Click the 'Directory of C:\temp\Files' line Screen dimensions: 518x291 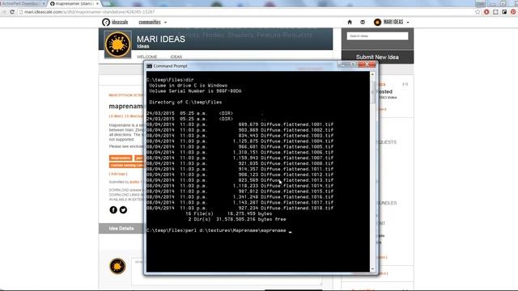185,103
